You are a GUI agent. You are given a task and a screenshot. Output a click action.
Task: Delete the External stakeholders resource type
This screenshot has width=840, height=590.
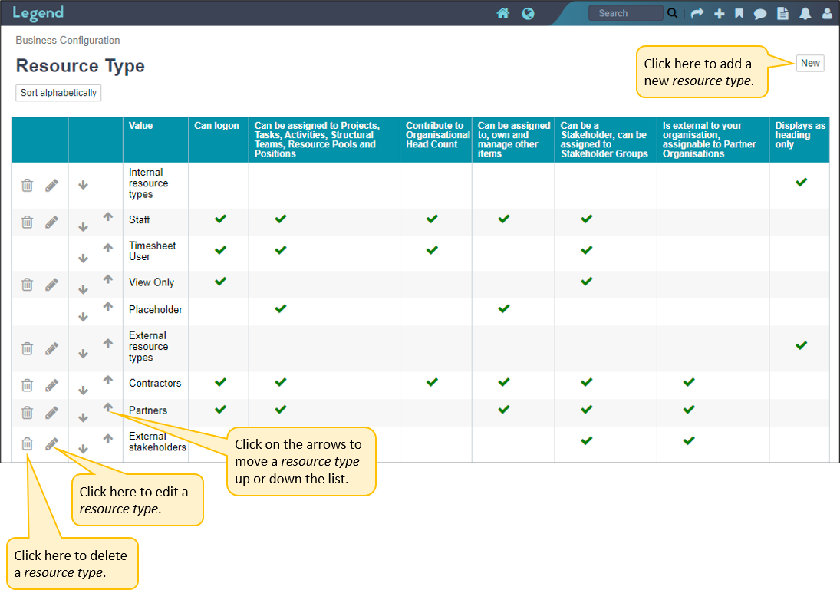point(28,443)
